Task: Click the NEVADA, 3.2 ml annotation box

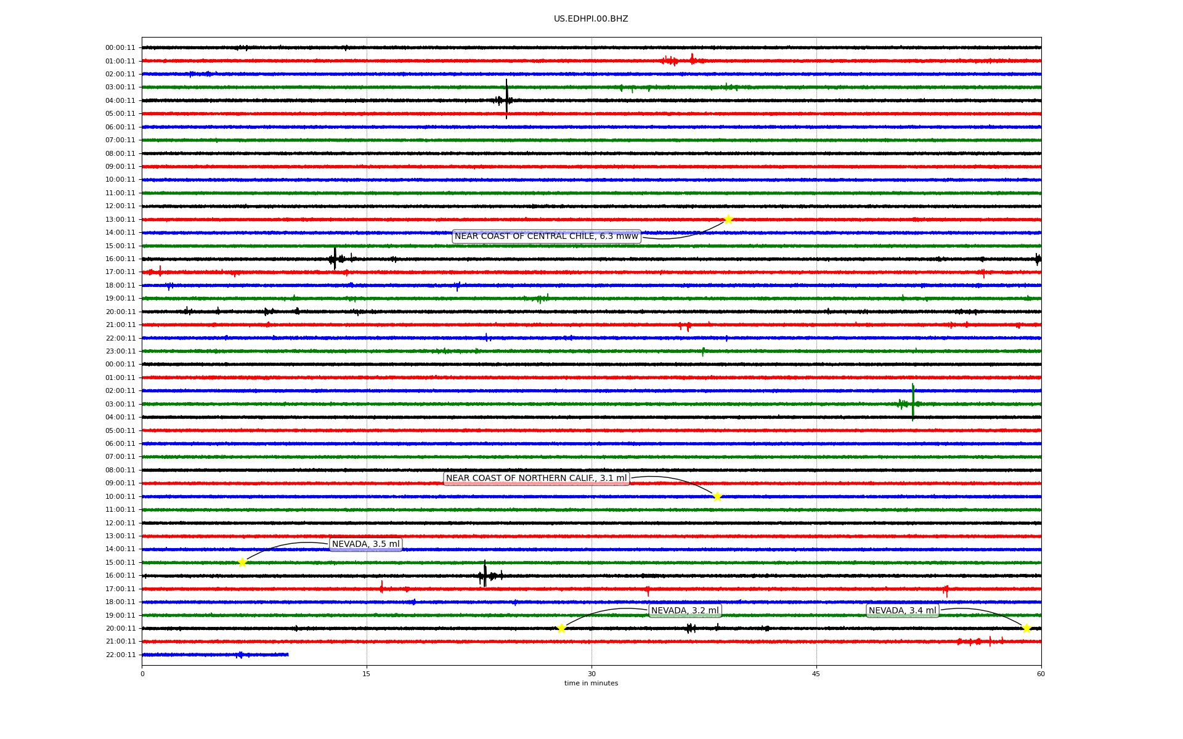Action: 685,611
